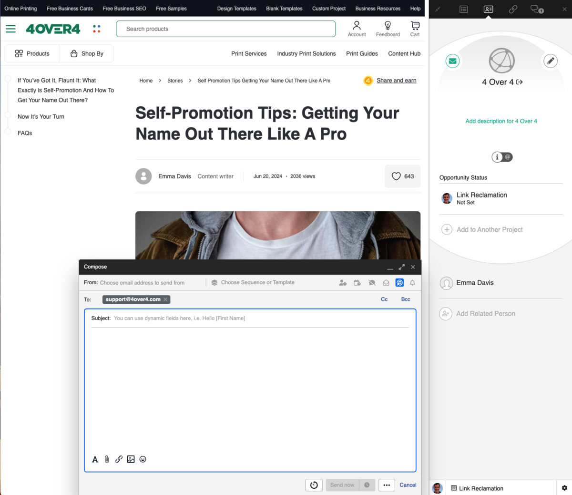Open the link icon in sidebar header

click(513, 9)
